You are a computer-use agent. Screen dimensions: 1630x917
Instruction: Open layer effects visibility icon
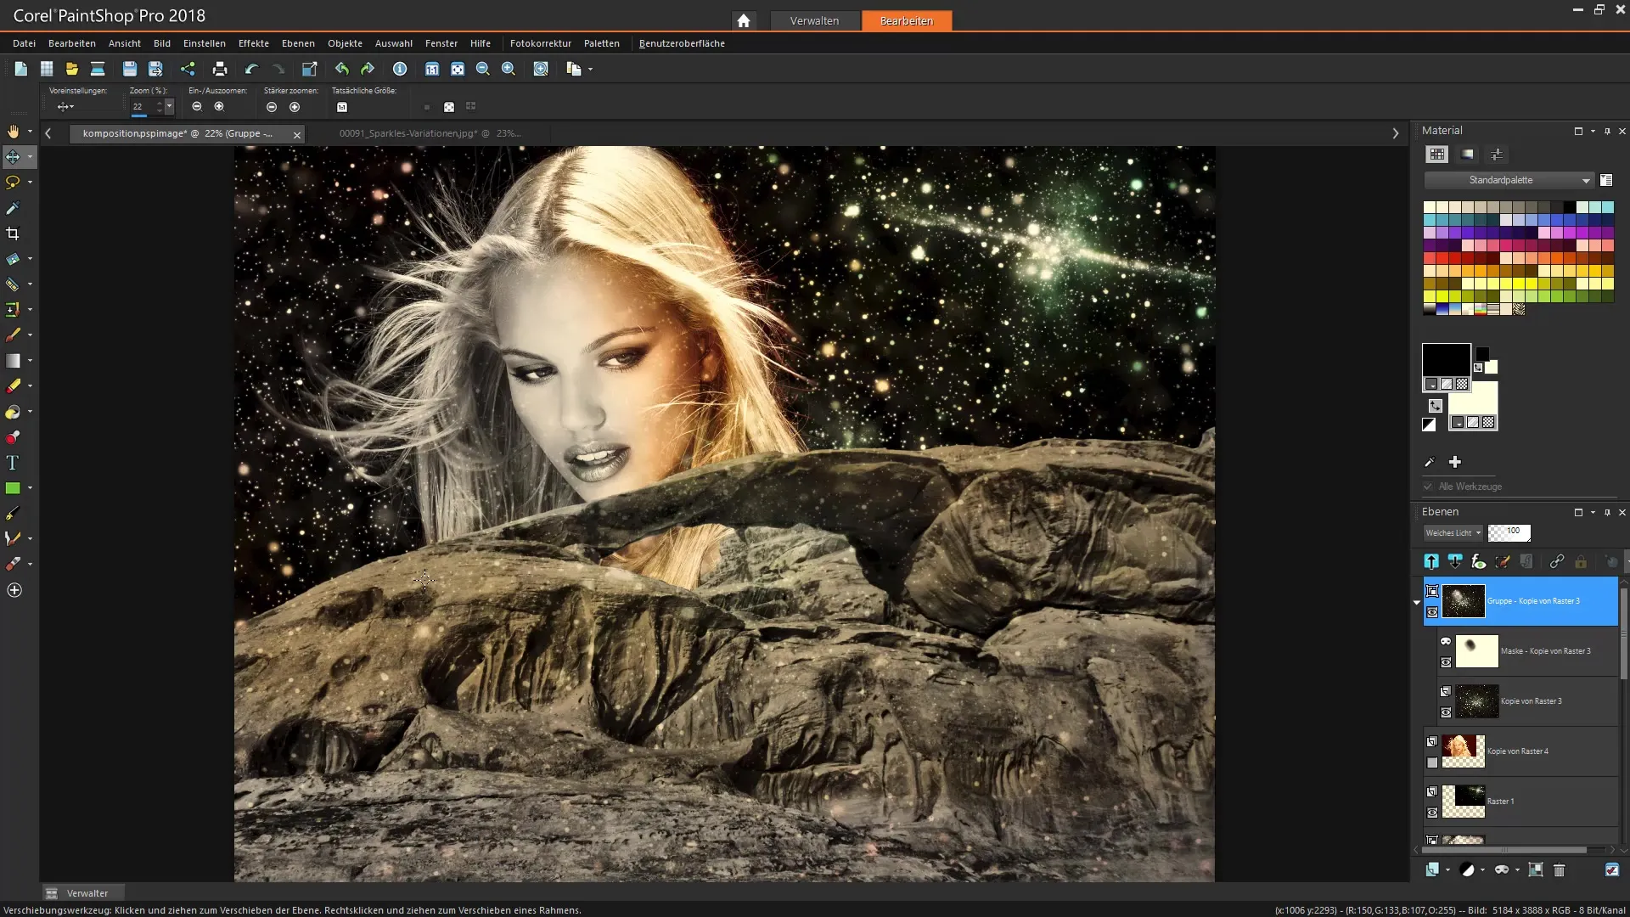pos(1479,561)
